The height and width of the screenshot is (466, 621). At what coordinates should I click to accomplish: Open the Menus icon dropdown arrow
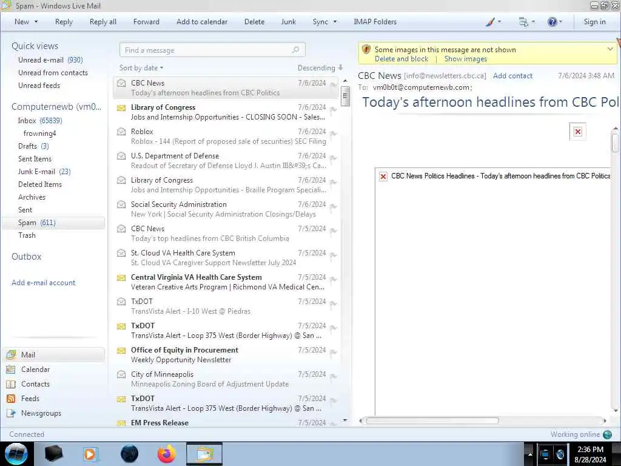[533, 22]
